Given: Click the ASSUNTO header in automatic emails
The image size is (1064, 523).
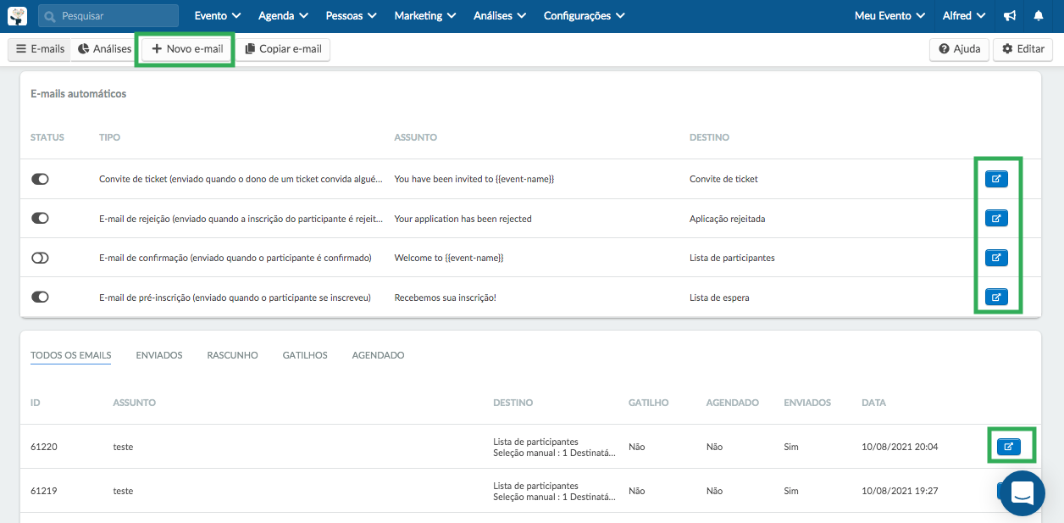Looking at the screenshot, I should [x=415, y=137].
